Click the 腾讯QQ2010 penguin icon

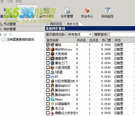(52, 95)
